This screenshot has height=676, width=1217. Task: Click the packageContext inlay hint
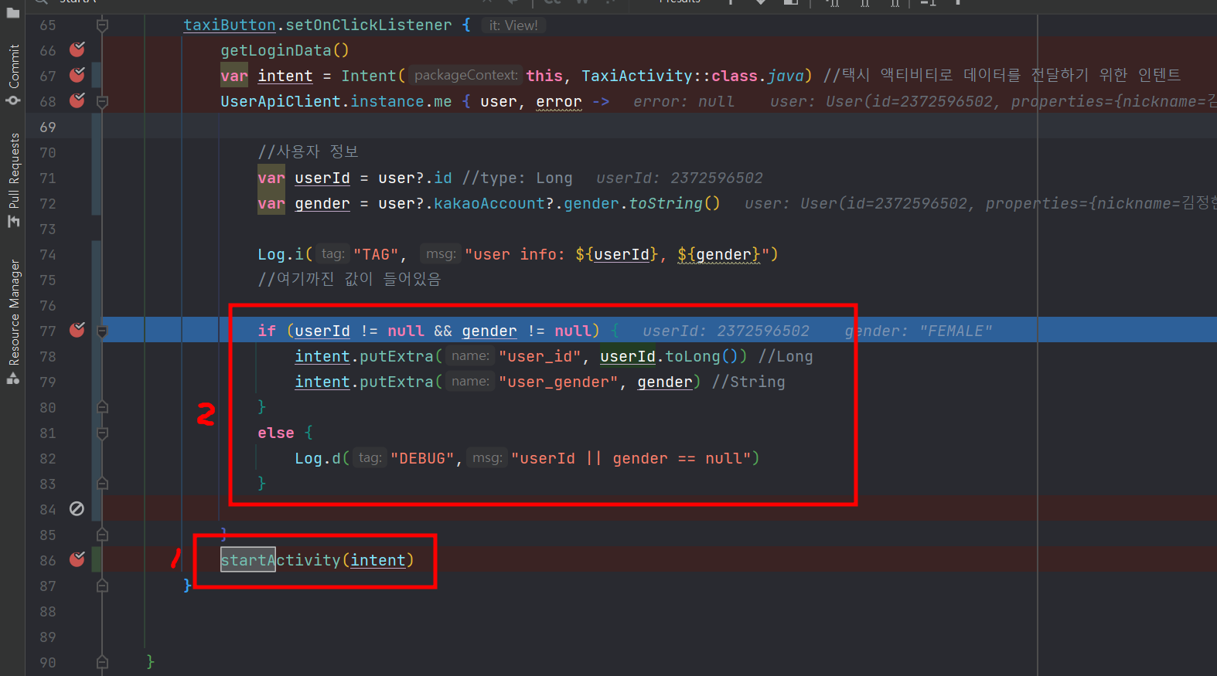[x=465, y=75]
